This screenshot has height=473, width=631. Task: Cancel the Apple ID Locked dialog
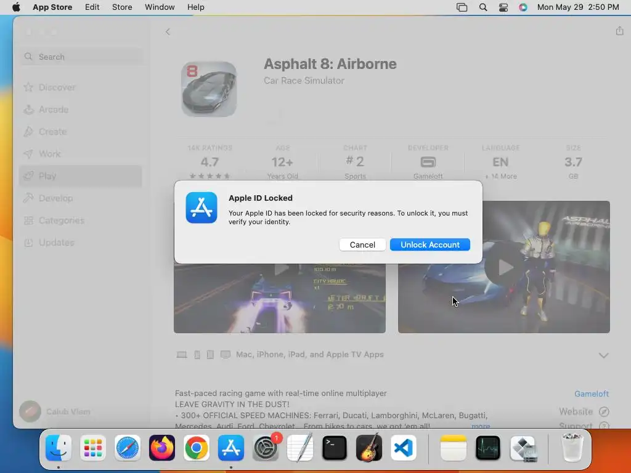pos(362,245)
